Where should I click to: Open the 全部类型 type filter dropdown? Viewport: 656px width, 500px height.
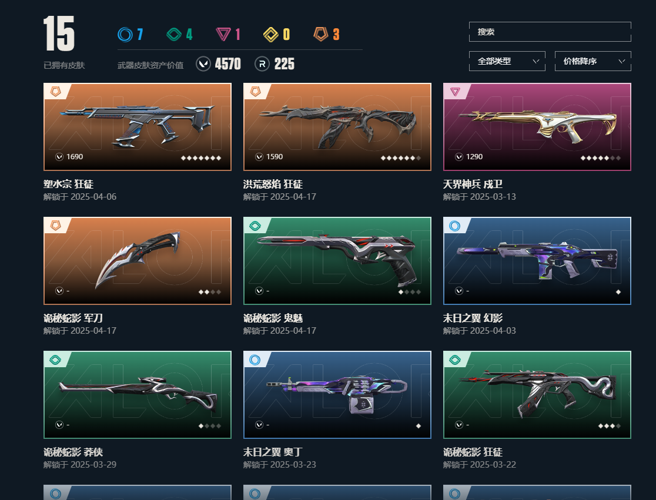507,61
